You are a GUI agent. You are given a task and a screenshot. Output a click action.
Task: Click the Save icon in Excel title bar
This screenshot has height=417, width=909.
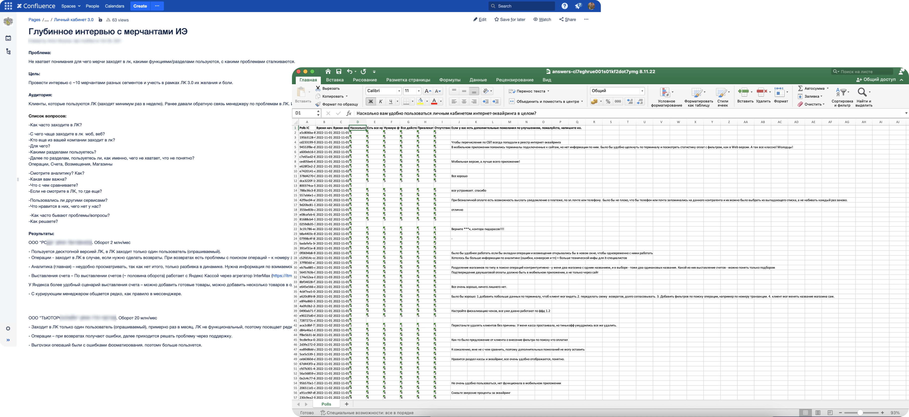(339, 72)
